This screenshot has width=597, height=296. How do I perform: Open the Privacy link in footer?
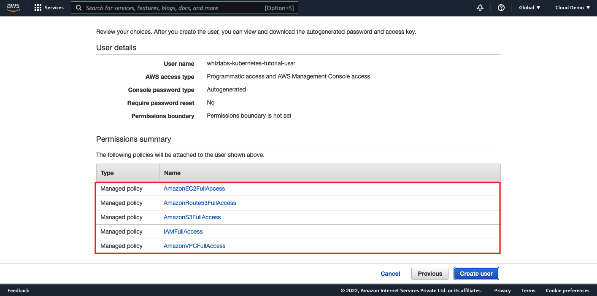click(x=502, y=291)
